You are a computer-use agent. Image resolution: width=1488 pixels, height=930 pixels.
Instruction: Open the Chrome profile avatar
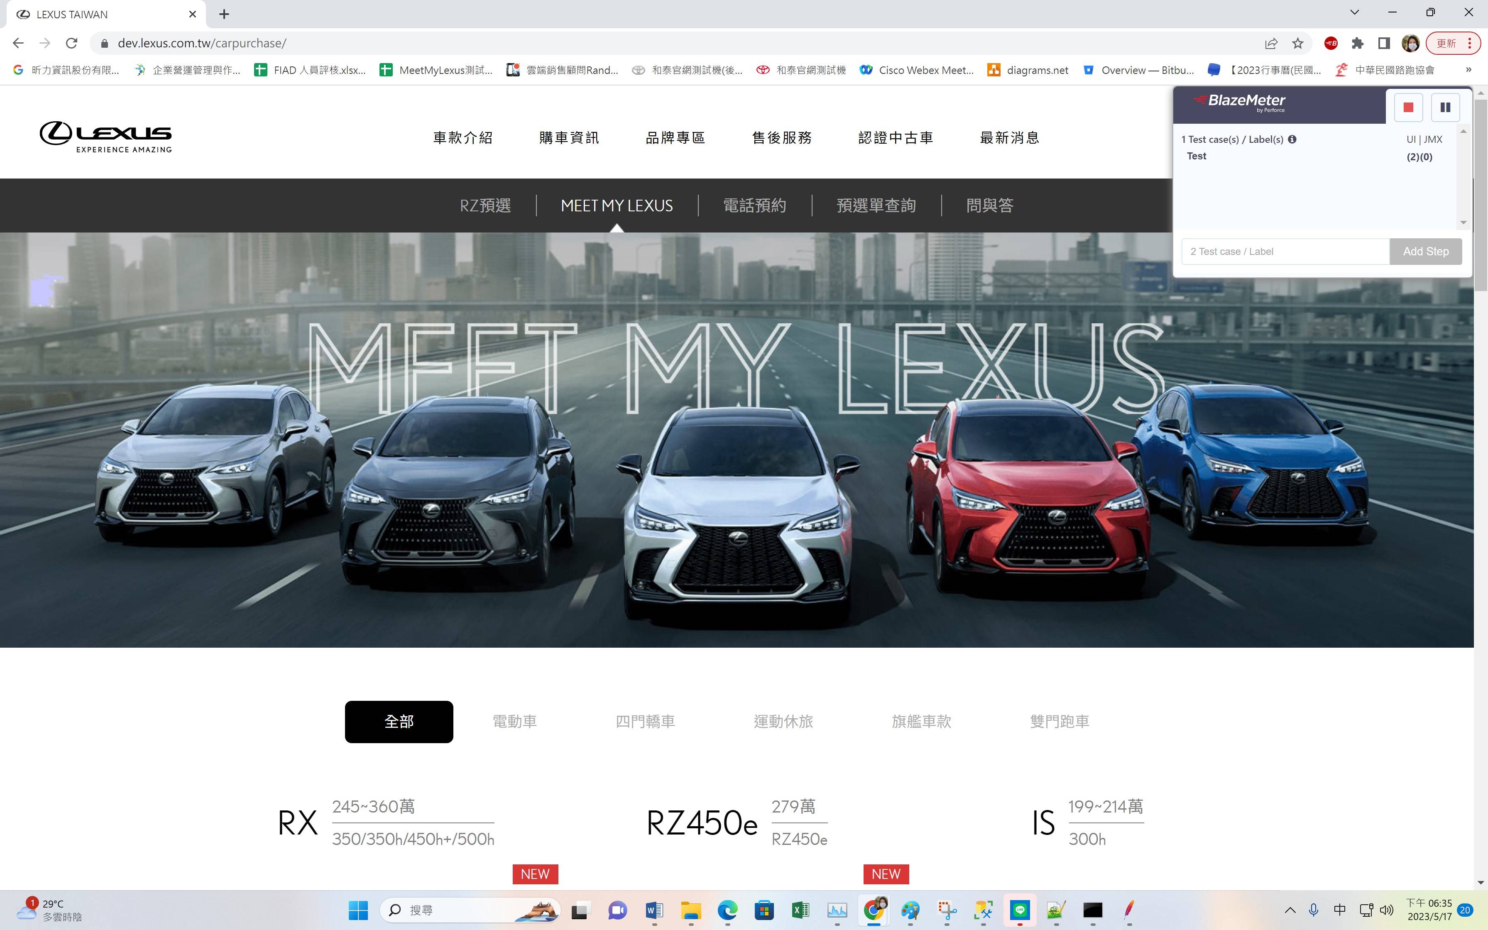(1410, 43)
